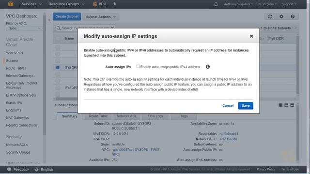Click Cancel in the dialog
Image resolution: width=310 pixels, height=174 pixels.
[x=228, y=105]
